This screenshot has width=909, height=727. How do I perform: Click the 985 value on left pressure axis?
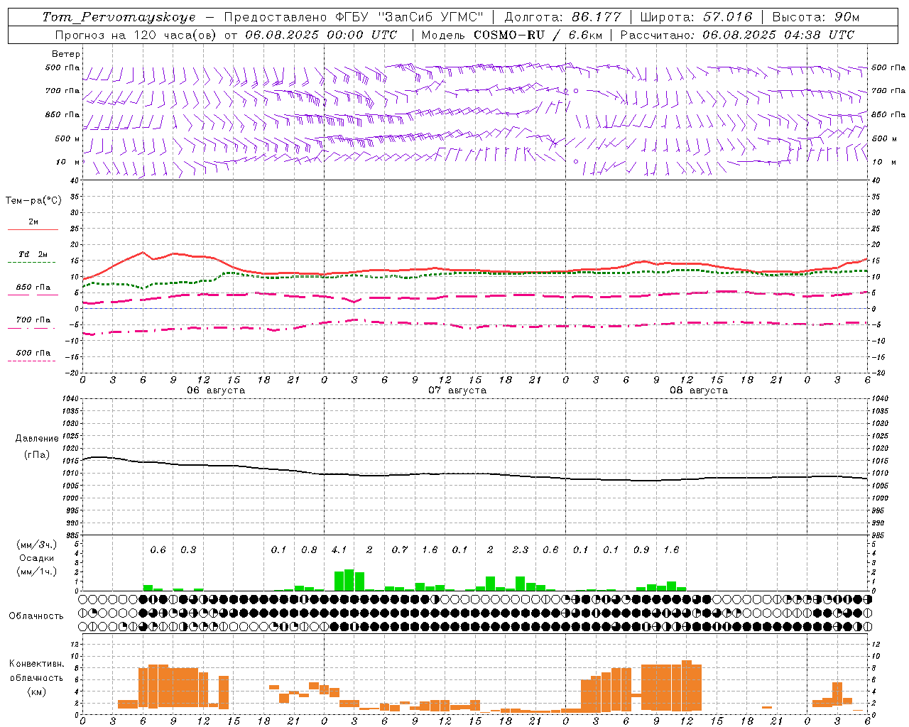[x=72, y=535]
